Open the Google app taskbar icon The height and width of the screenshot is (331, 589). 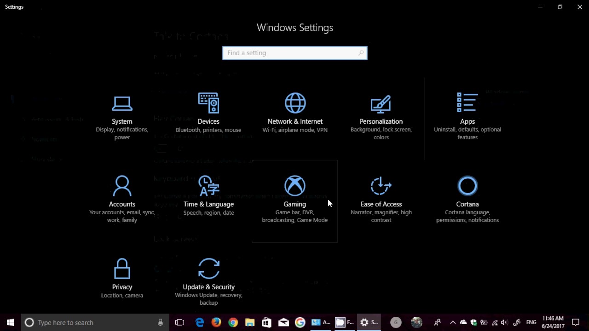click(x=300, y=322)
